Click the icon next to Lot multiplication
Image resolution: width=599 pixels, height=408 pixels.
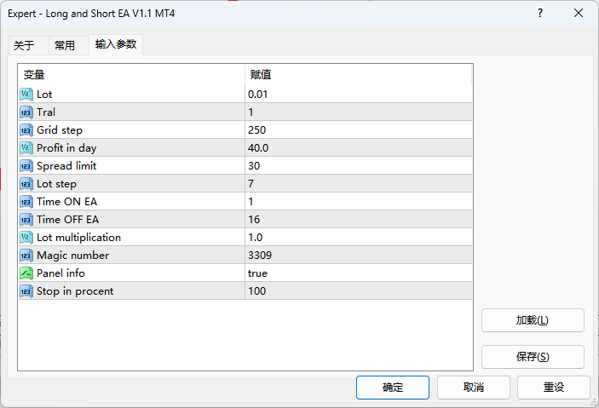[26, 238]
